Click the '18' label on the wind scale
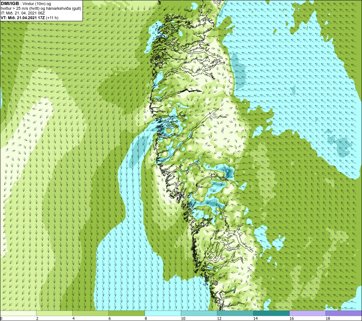This screenshot has height=321, width=362. click(328, 318)
